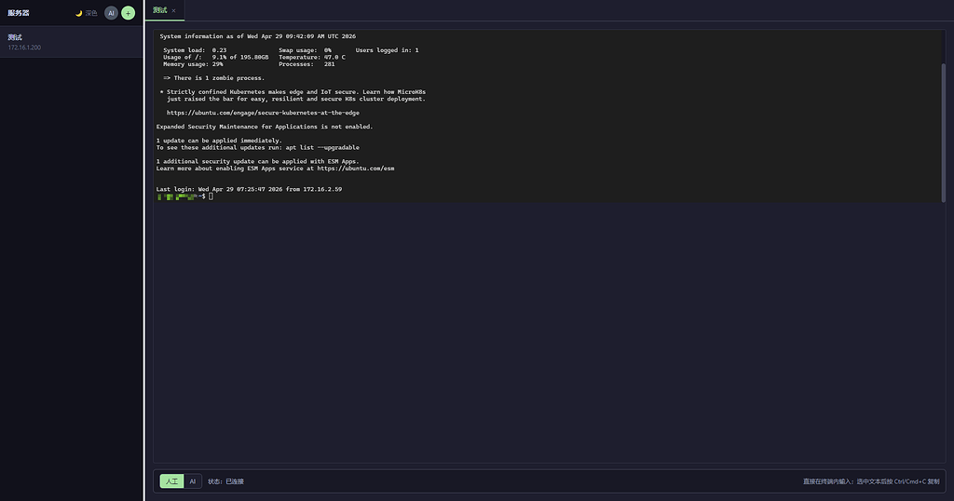Close the 测试 tab

(x=173, y=10)
